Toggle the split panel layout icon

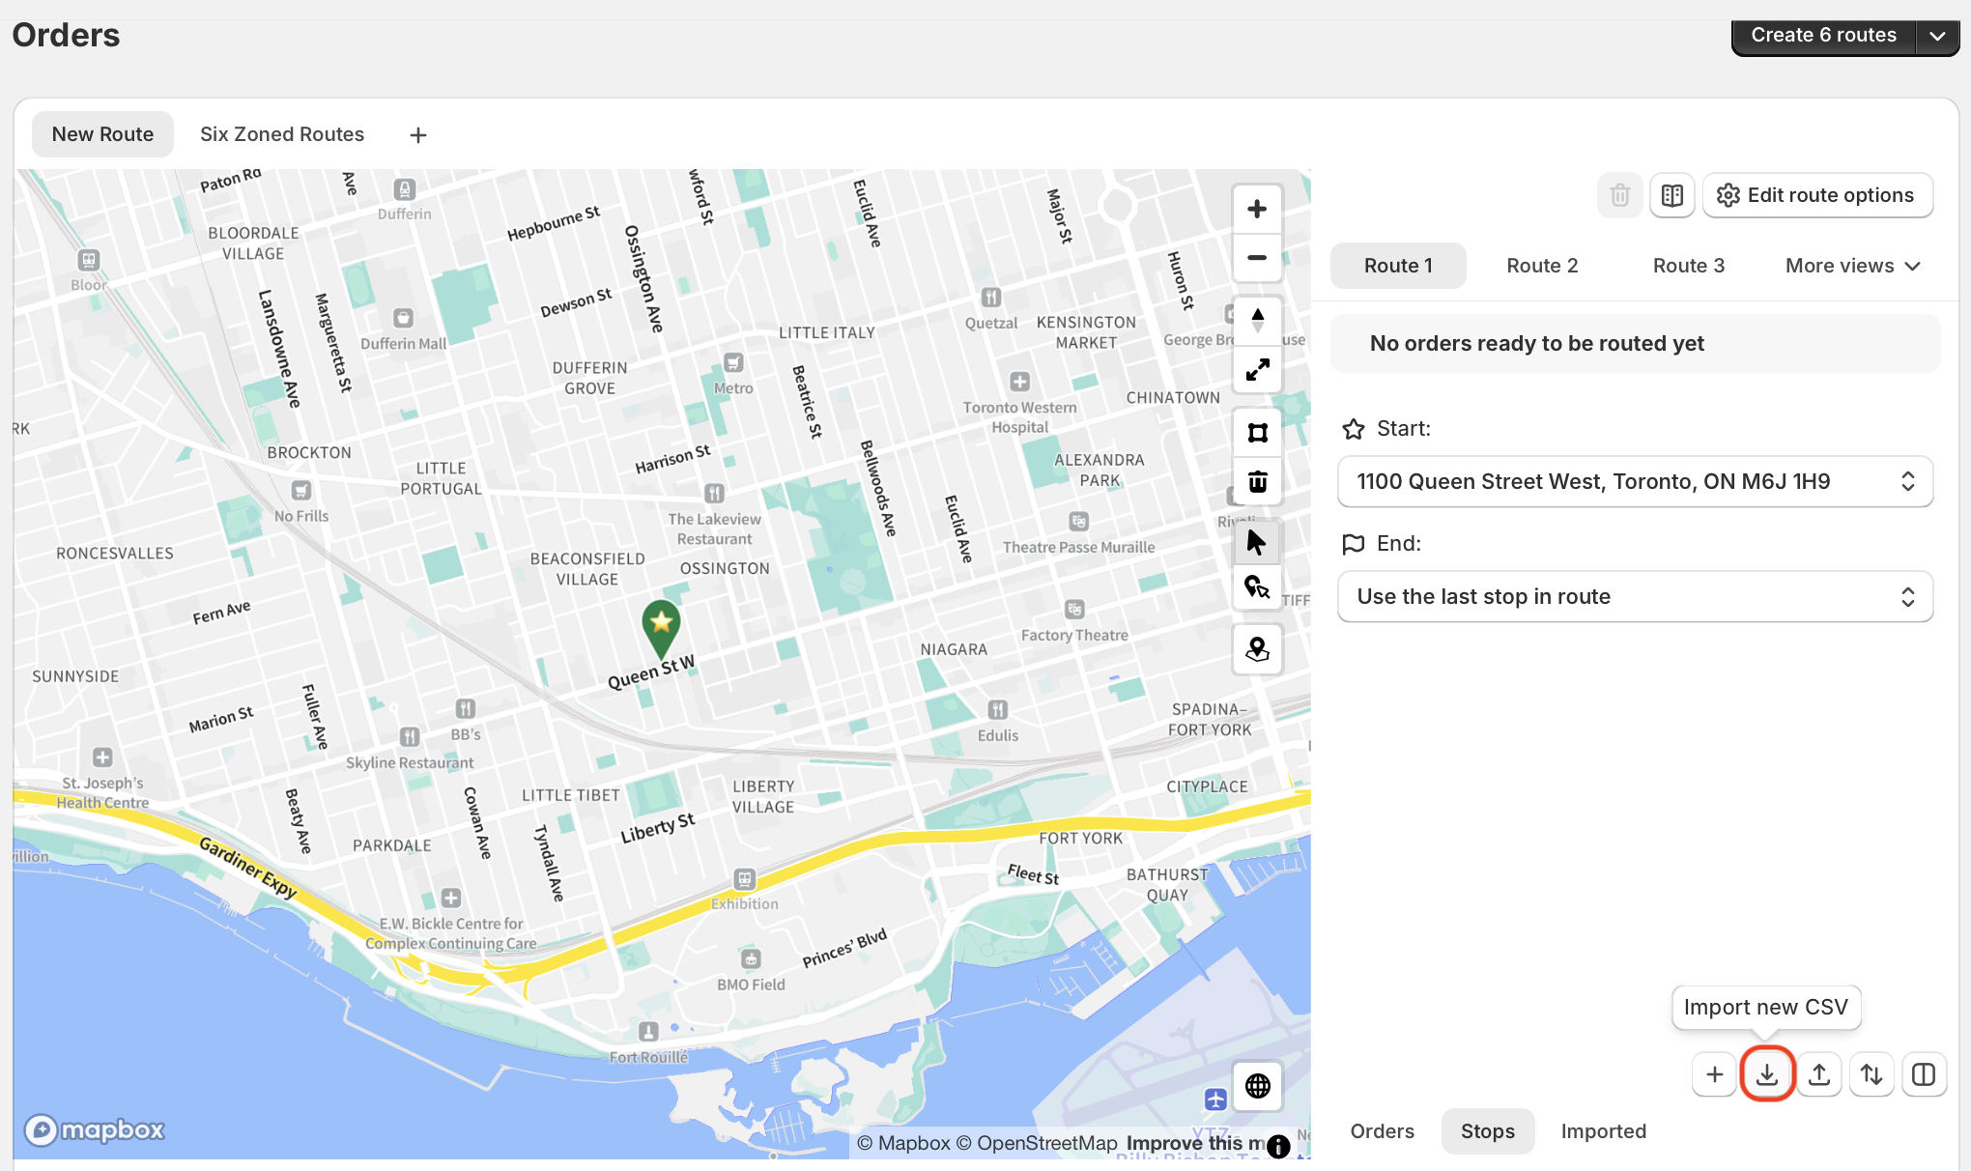pyautogui.click(x=1924, y=1074)
